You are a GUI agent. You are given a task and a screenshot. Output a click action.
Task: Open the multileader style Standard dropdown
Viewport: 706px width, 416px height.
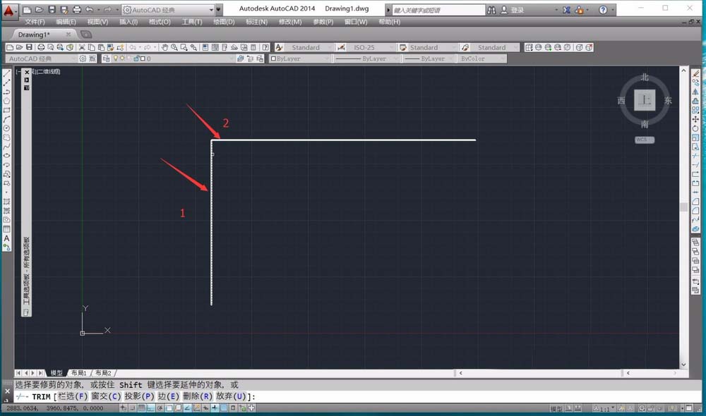pos(495,47)
